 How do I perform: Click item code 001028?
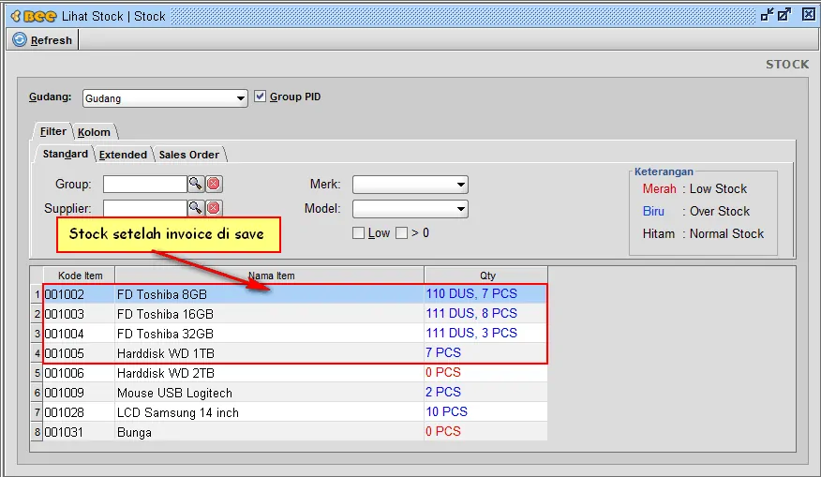65,412
